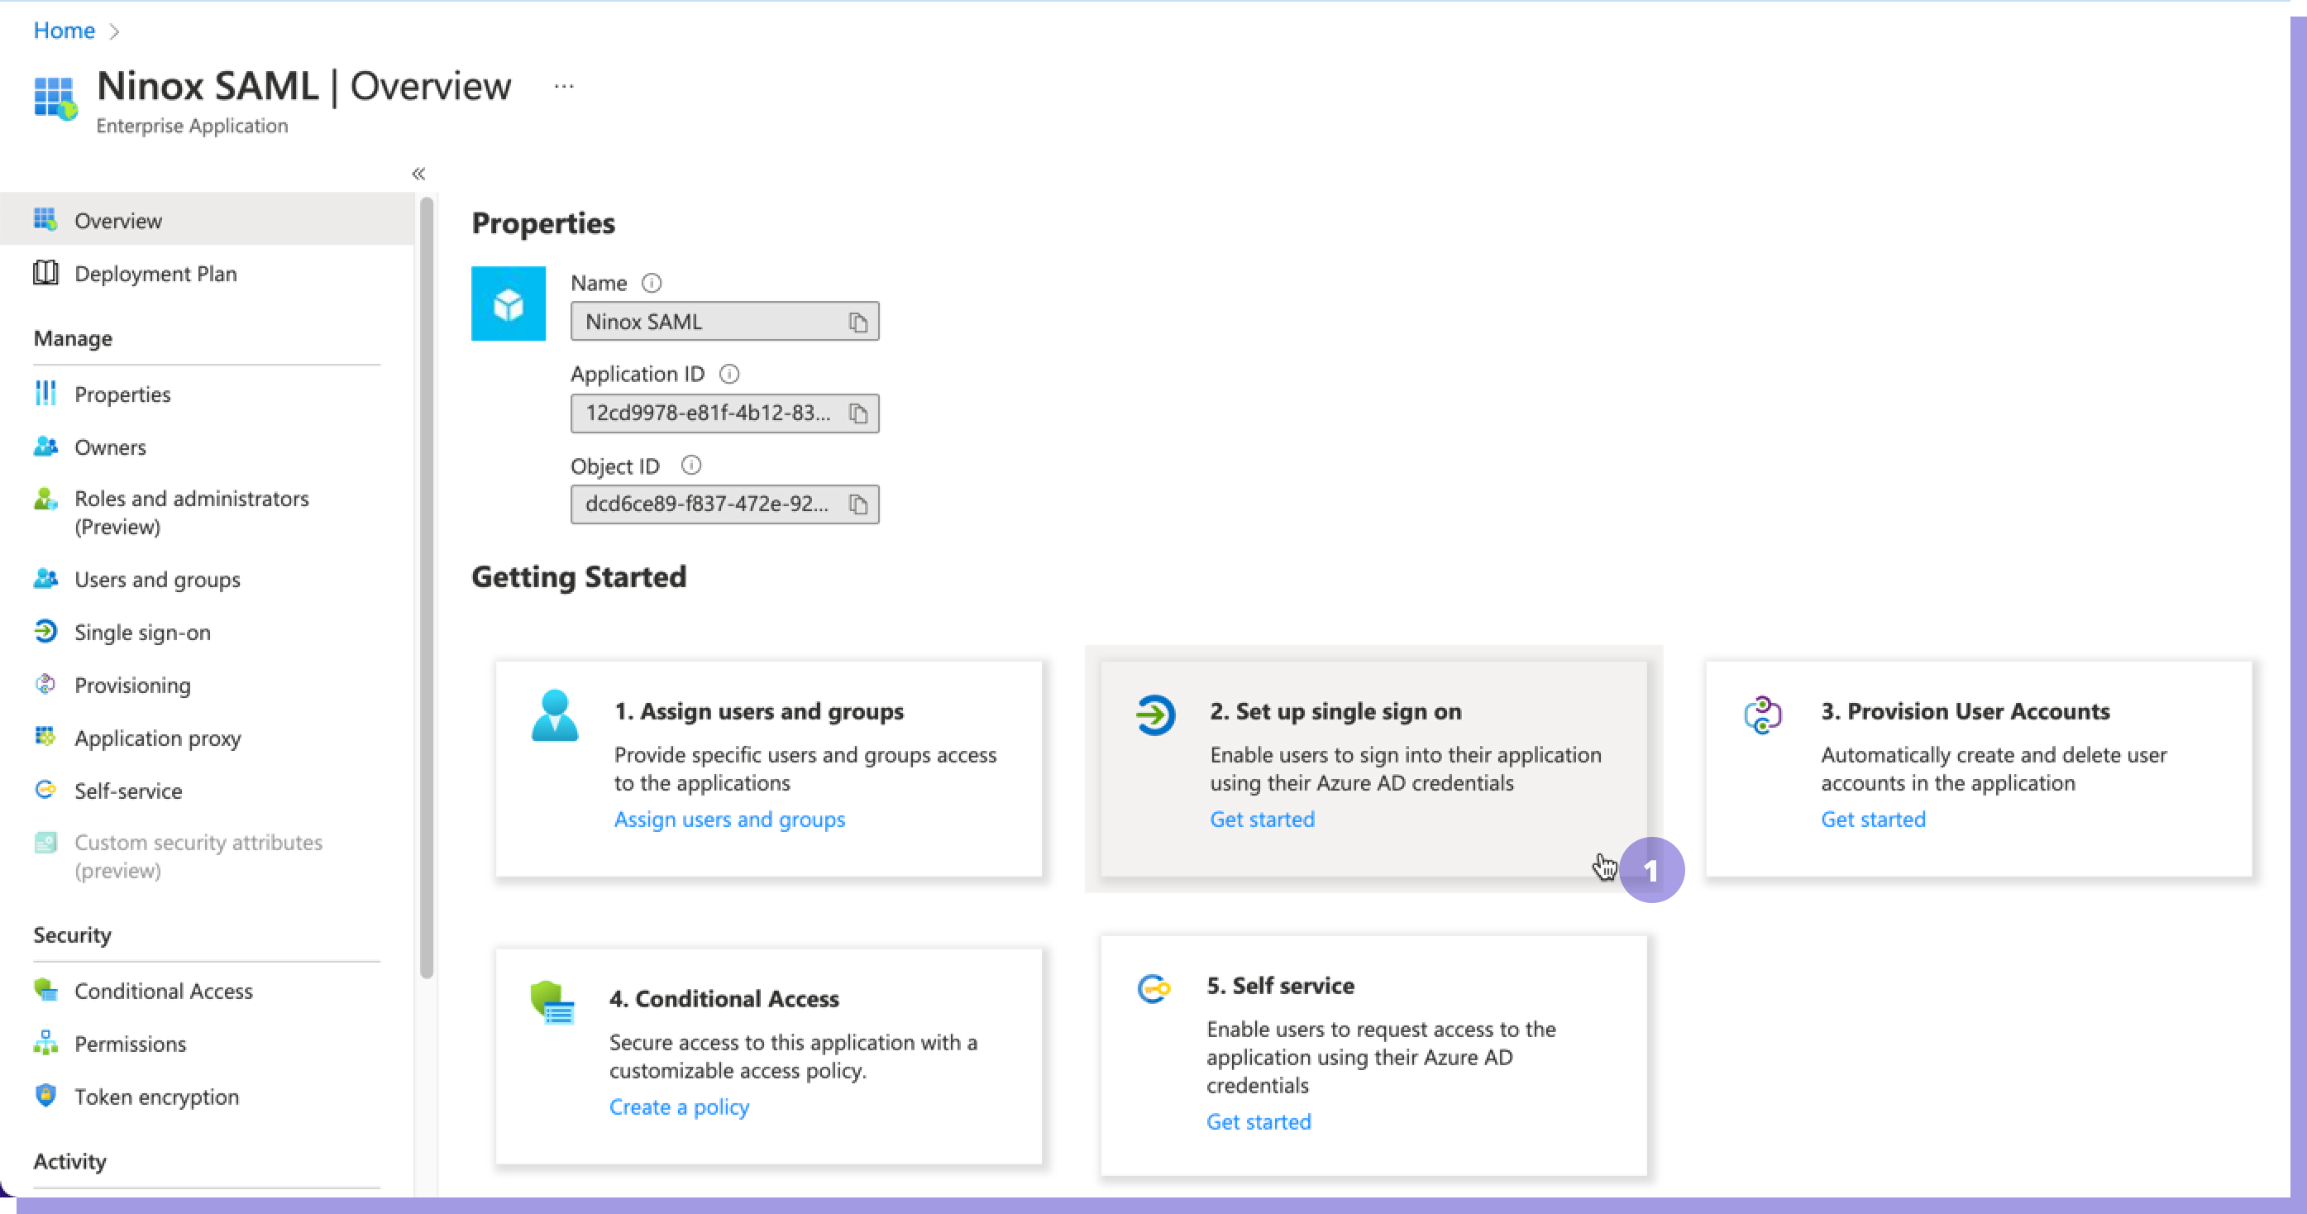Click the Self-service key icon in sidebar

pyautogui.click(x=45, y=789)
